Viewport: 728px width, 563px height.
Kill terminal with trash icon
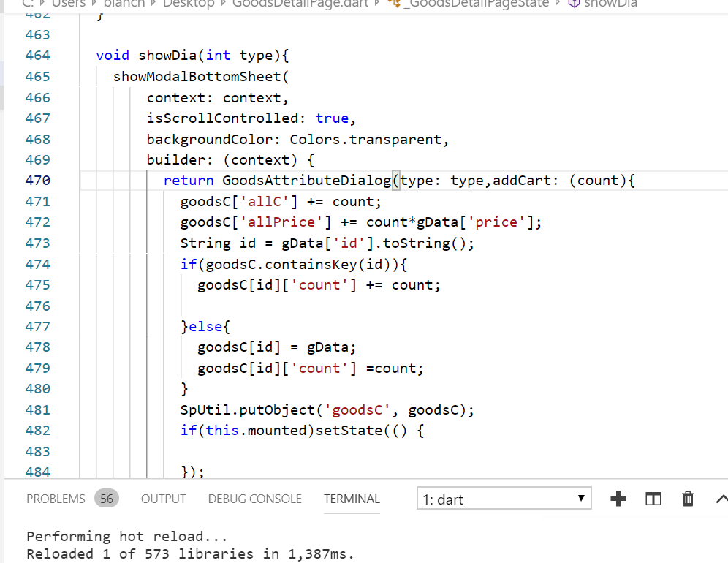point(688,499)
